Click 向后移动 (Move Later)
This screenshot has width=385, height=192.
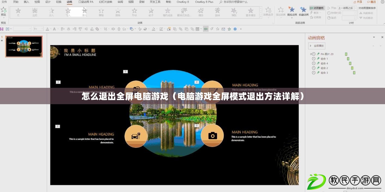pyautogui.click(x=366, y=18)
